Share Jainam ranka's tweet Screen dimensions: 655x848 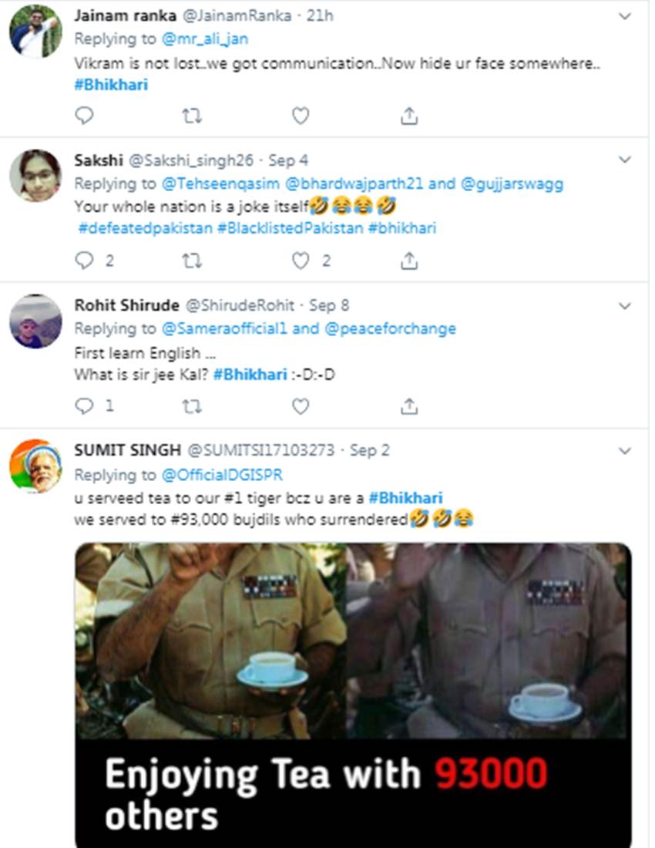[409, 116]
